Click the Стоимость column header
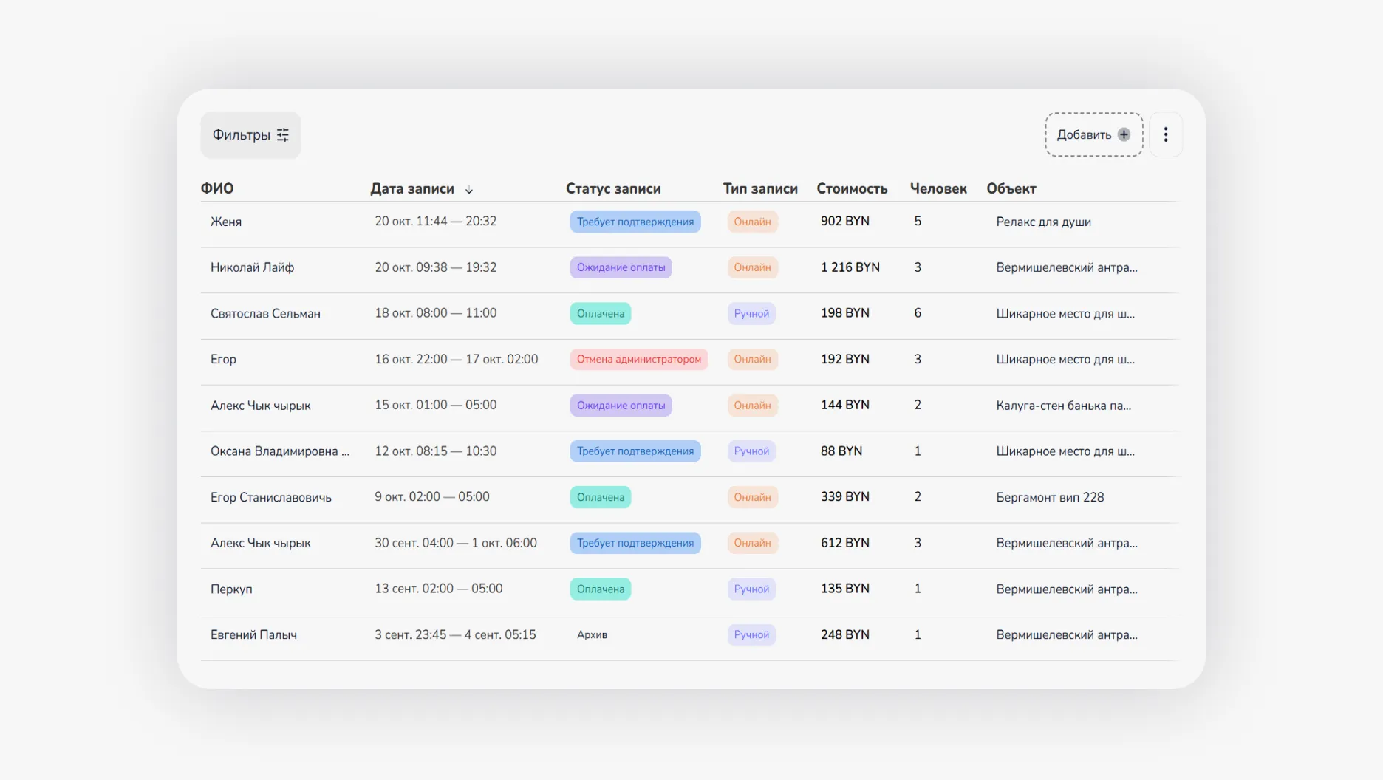This screenshot has width=1383, height=780. (x=851, y=188)
